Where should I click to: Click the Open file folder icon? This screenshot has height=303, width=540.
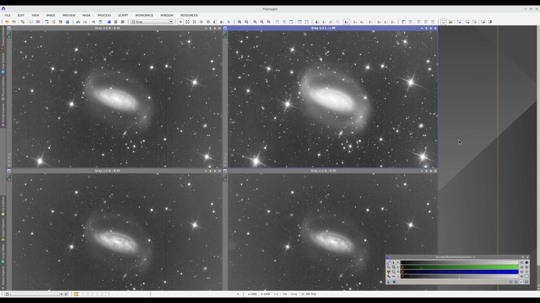tap(7, 22)
